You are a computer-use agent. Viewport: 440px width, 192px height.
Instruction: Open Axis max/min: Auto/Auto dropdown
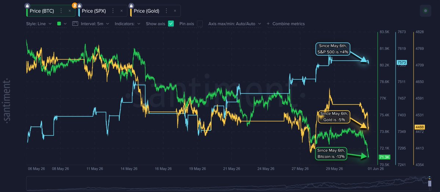[x=234, y=24]
